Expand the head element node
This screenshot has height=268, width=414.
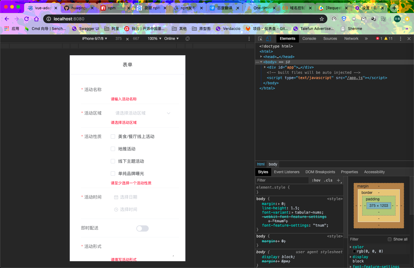[261, 57]
